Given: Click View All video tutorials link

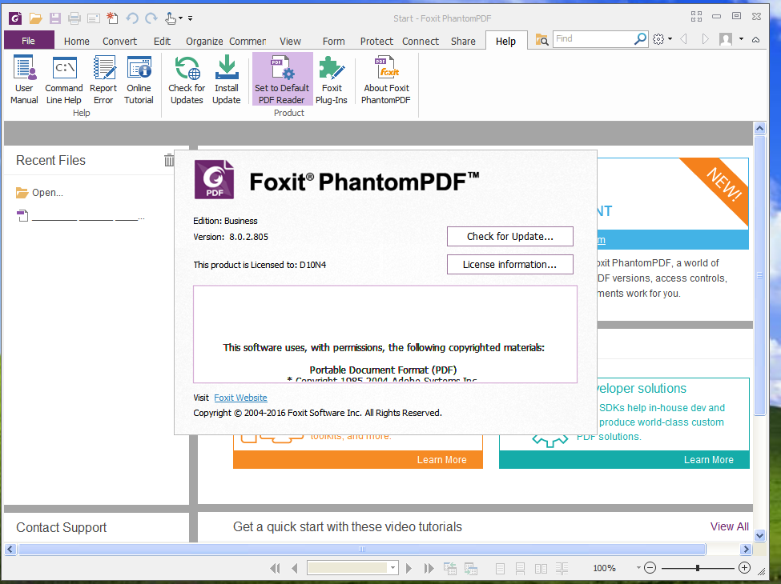Looking at the screenshot, I should 729,526.
